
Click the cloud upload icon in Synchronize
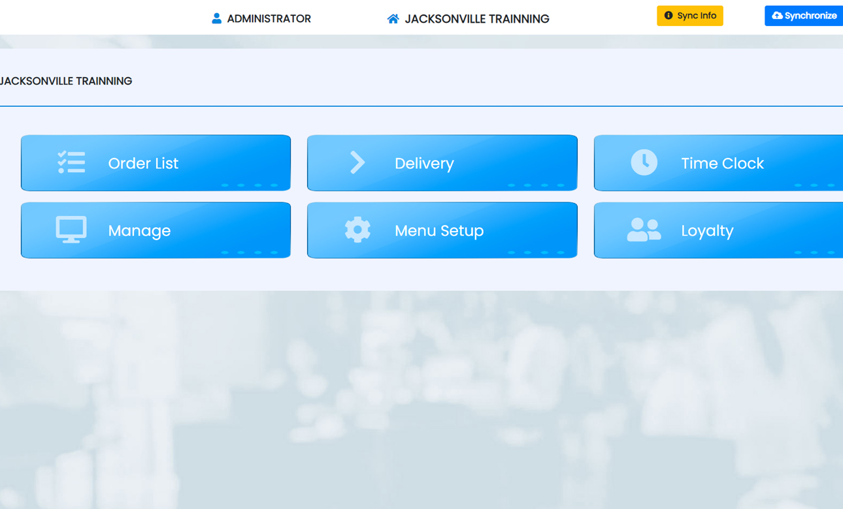click(x=777, y=16)
